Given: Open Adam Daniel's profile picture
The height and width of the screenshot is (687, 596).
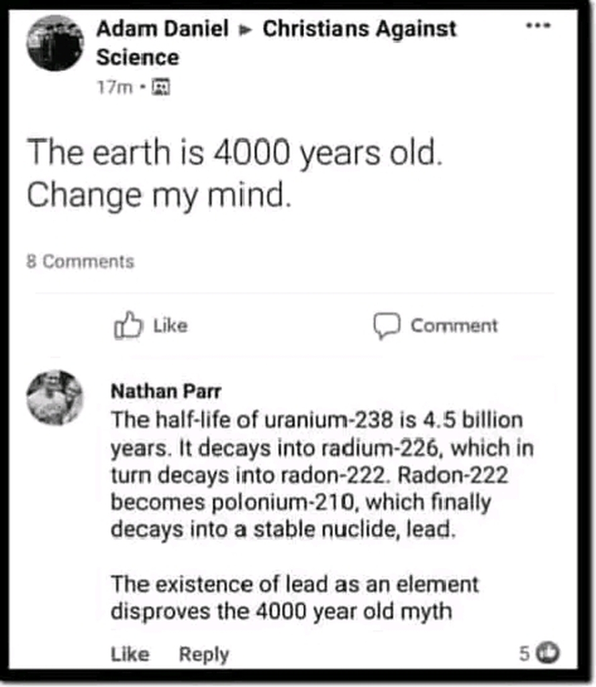Looking at the screenshot, I should coord(54,42).
